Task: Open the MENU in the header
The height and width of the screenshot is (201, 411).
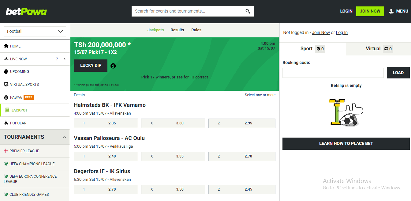Action: [398, 11]
